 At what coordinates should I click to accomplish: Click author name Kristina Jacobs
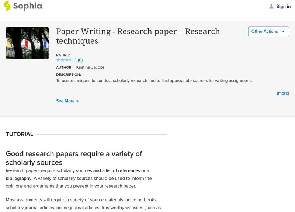(90, 67)
